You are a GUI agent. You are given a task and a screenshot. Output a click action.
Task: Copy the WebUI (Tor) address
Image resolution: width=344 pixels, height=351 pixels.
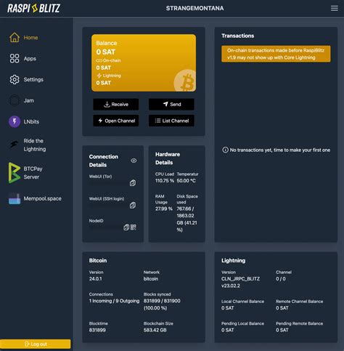click(x=133, y=183)
